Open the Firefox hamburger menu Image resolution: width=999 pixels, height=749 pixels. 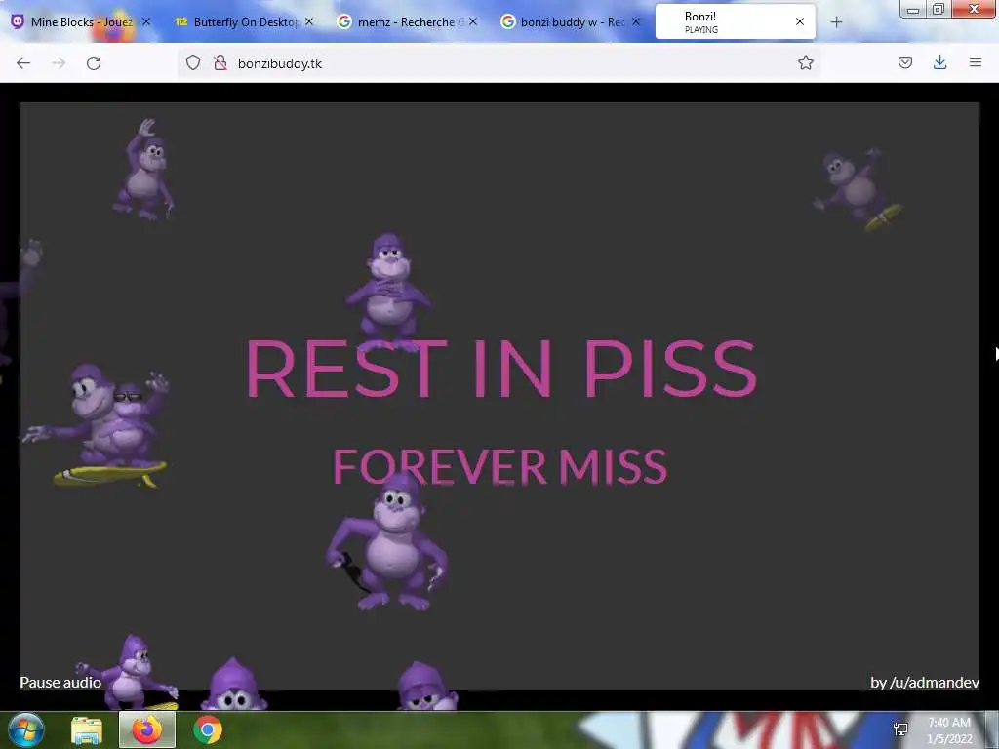click(975, 62)
